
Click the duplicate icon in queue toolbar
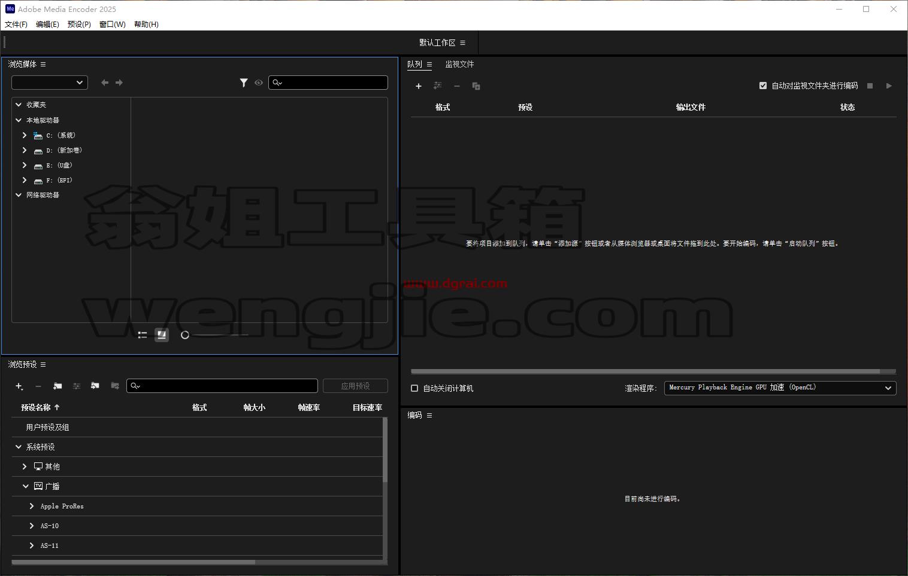click(x=476, y=86)
